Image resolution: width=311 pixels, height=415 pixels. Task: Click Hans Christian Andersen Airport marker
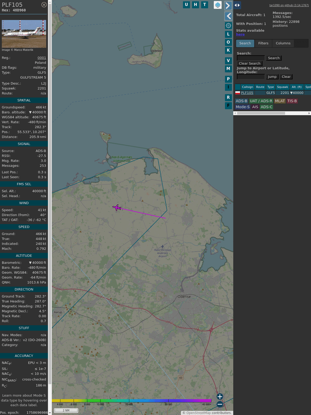(x=162, y=247)
